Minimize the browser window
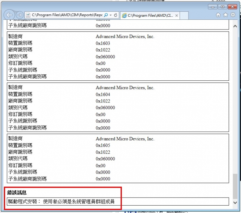Viewport: 241px width, 213px height. tap(213, 7)
